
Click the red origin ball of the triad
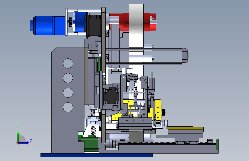coord(18,143)
